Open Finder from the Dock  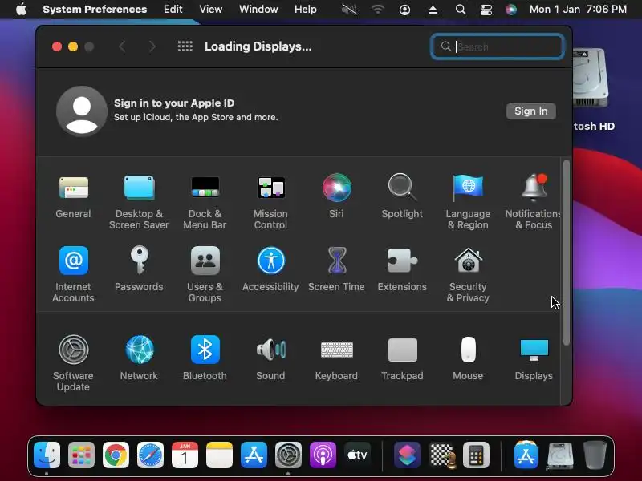[x=47, y=455]
